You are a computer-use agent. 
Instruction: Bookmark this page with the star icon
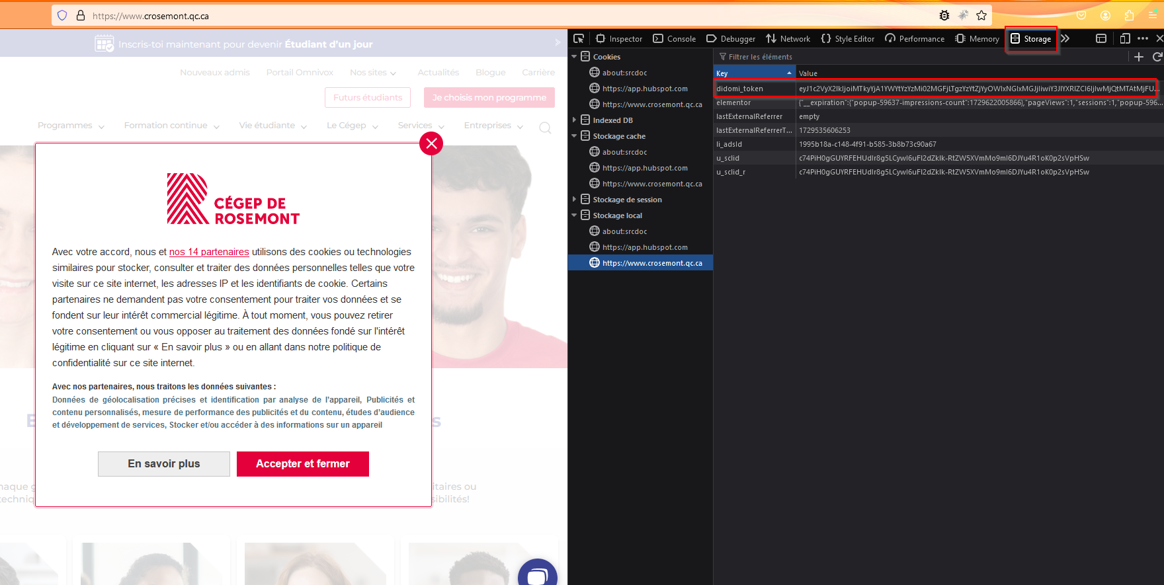pyautogui.click(x=981, y=15)
